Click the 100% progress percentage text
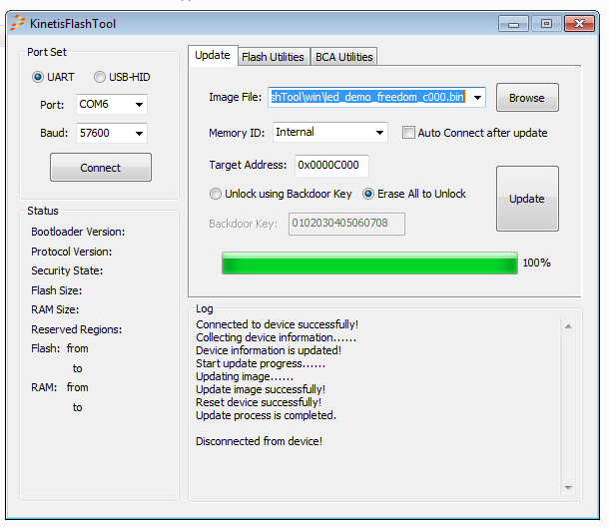 coord(536,263)
